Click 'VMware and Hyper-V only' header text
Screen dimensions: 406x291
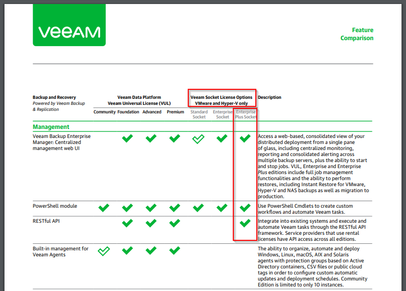click(x=221, y=103)
